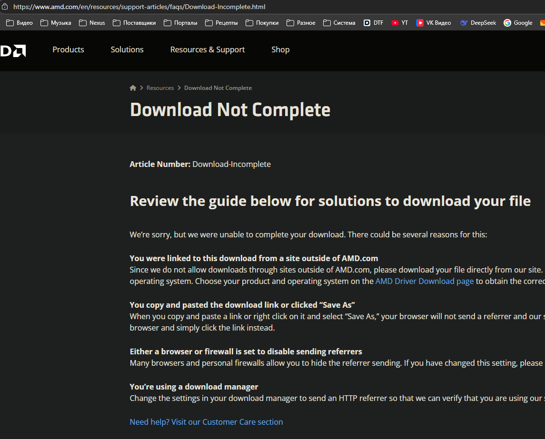The height and width of the screenshot is (439, 545).
Task: Click the site lock icon in address bar
Action: pos(5,7)
